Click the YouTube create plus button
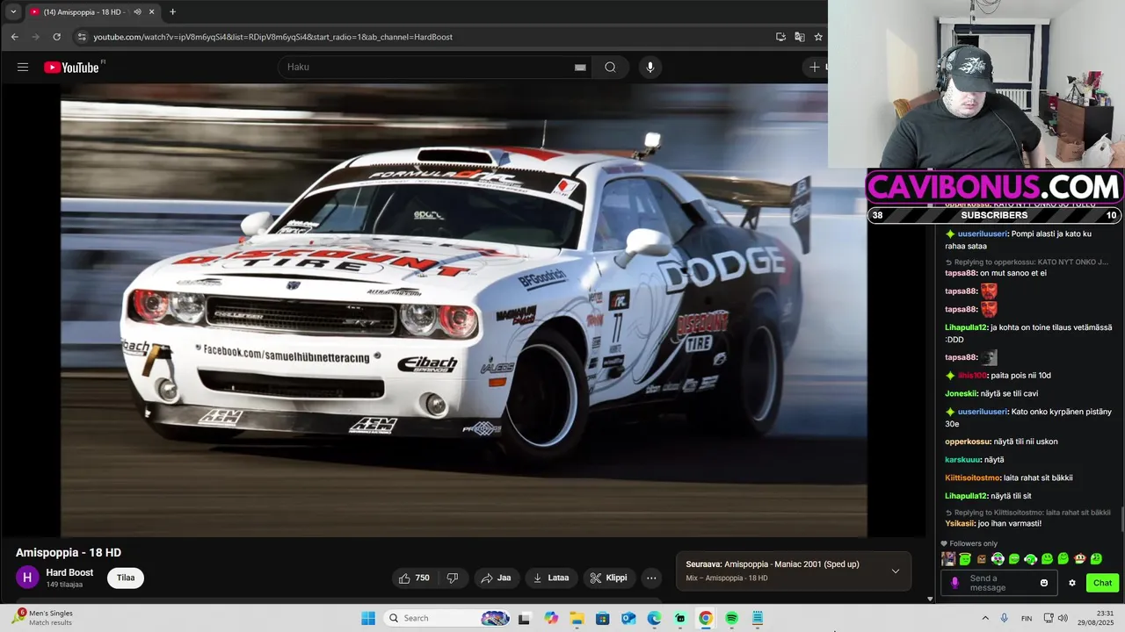The image size is (1125, 632). click(815, 67)
